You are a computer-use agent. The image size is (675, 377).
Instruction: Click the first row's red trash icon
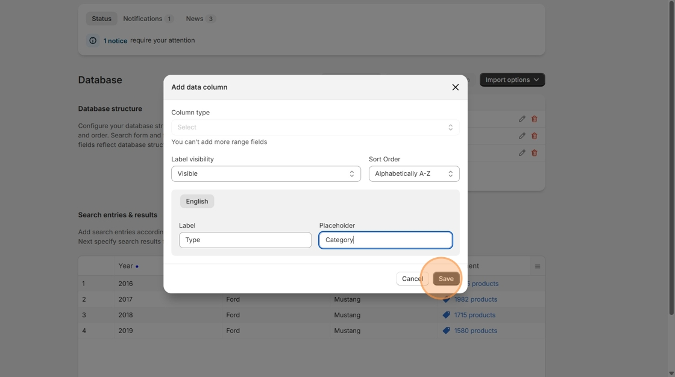click(x=534, y=119)
